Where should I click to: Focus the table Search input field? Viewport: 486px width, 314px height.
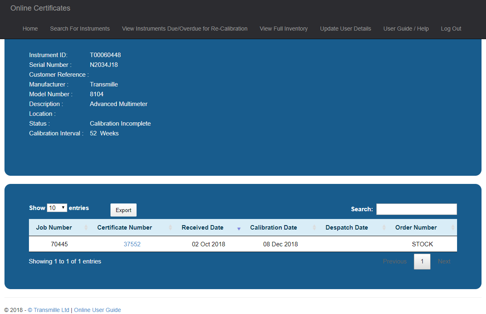point(417,209)
